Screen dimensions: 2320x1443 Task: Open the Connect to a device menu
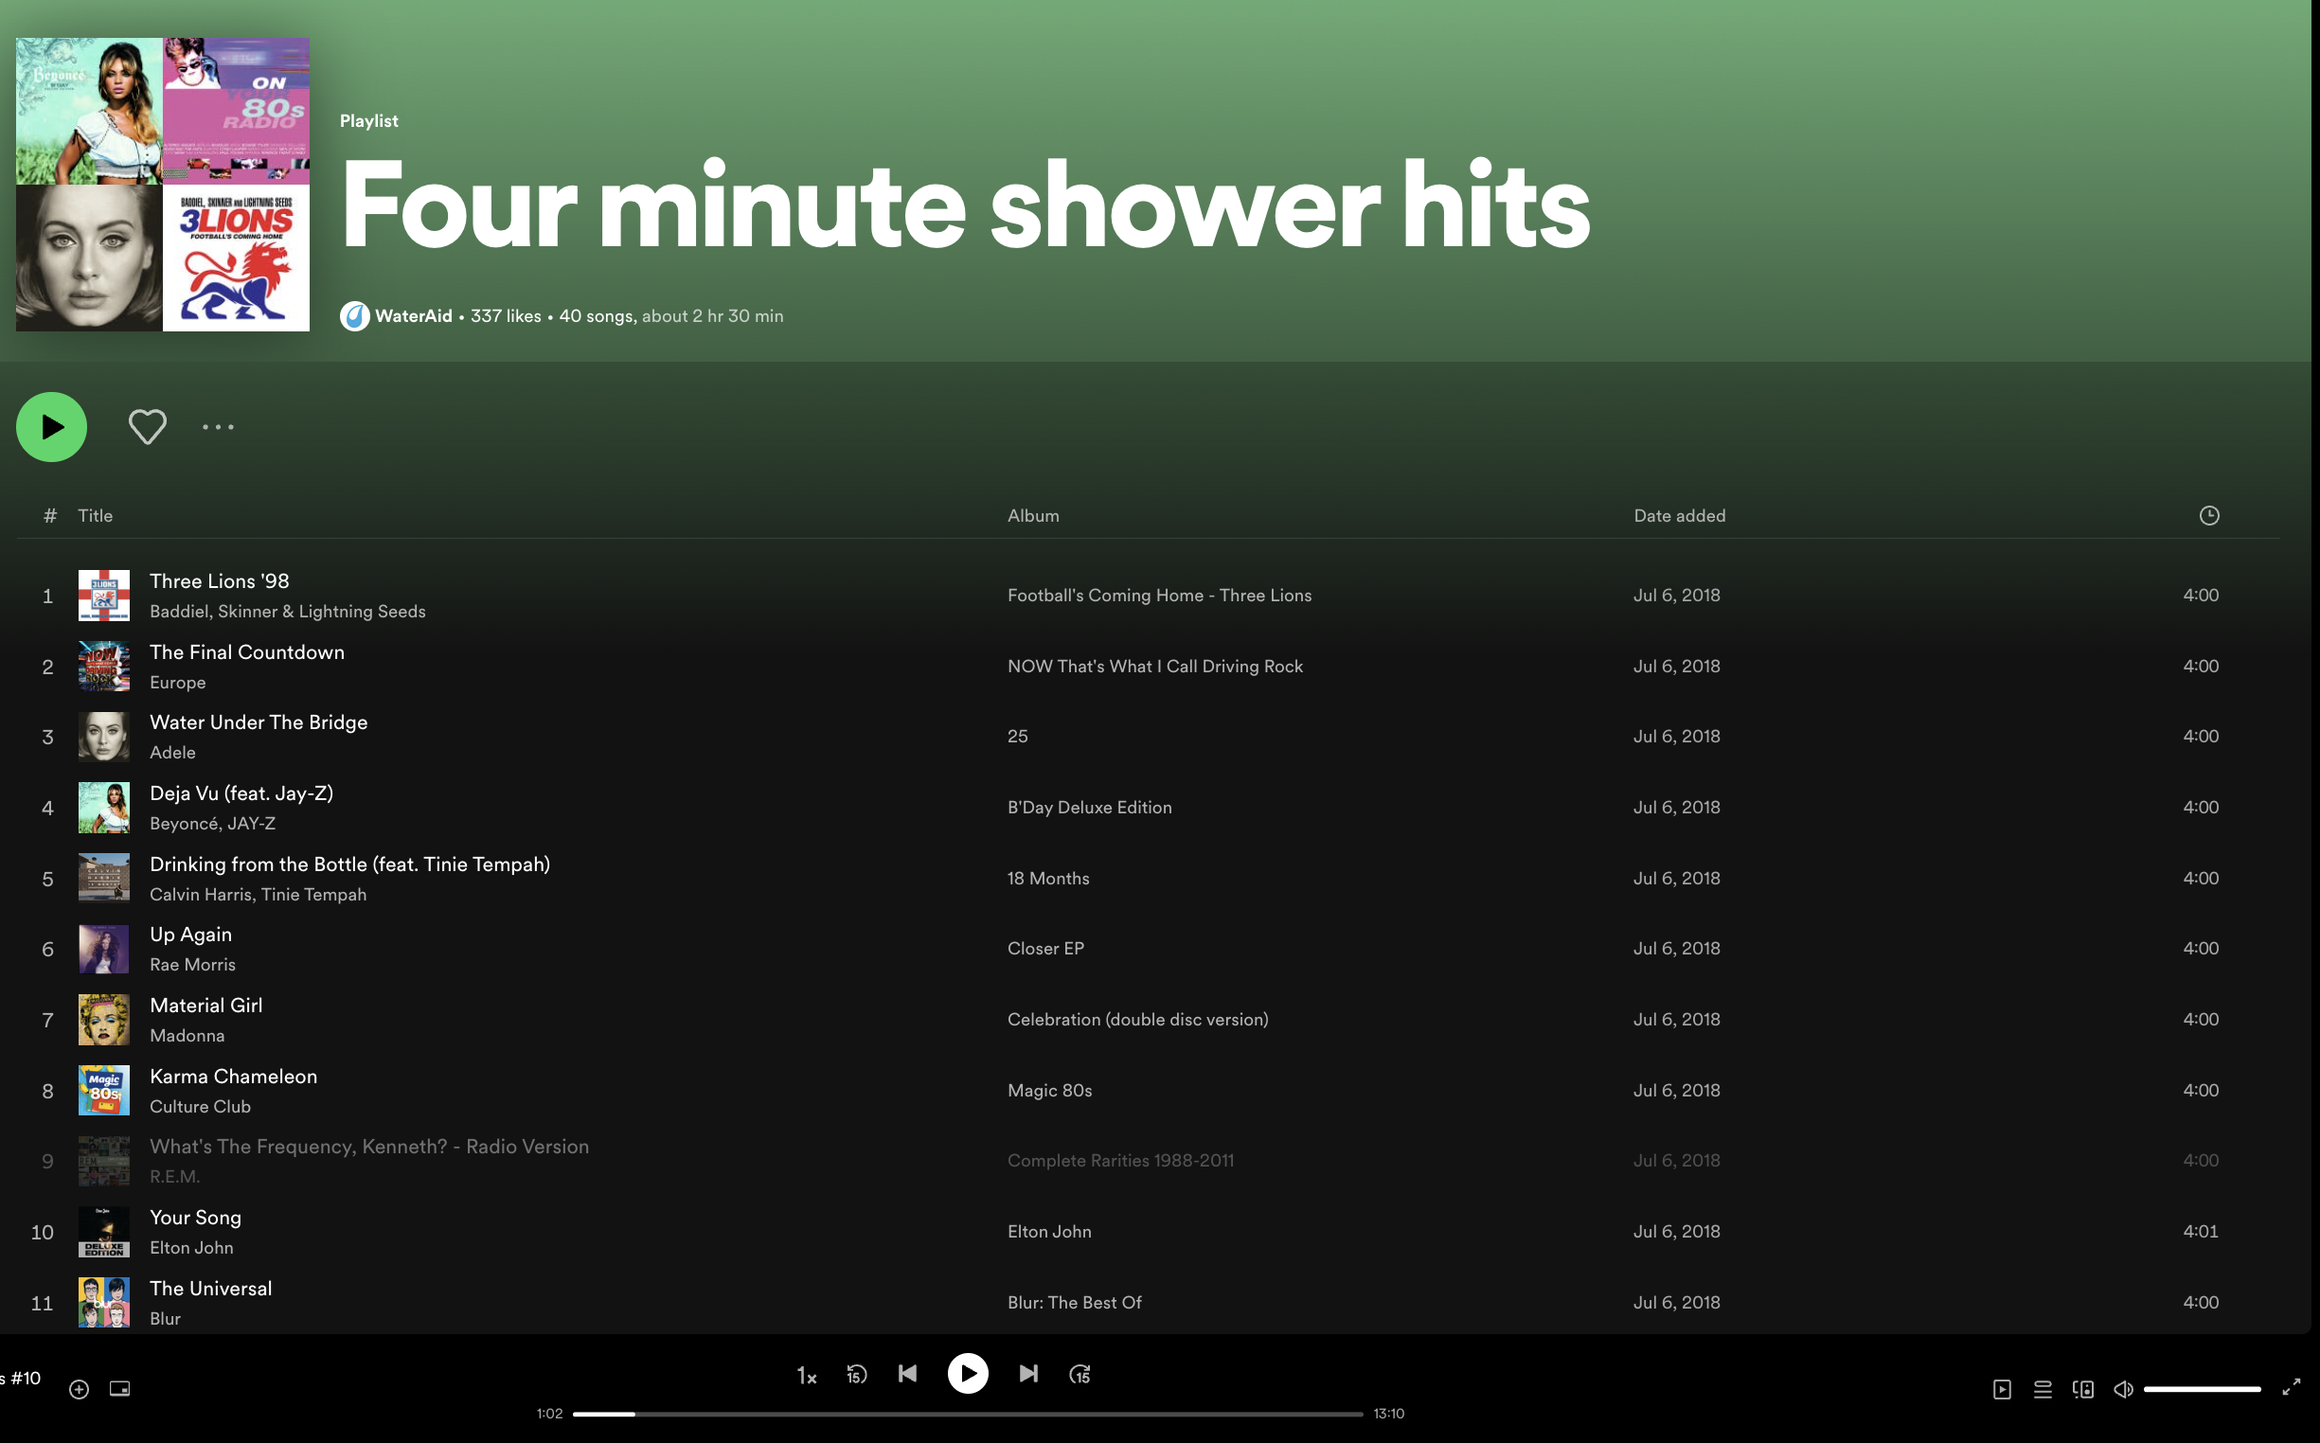pyautogui.click(x=2081, y=1389)
